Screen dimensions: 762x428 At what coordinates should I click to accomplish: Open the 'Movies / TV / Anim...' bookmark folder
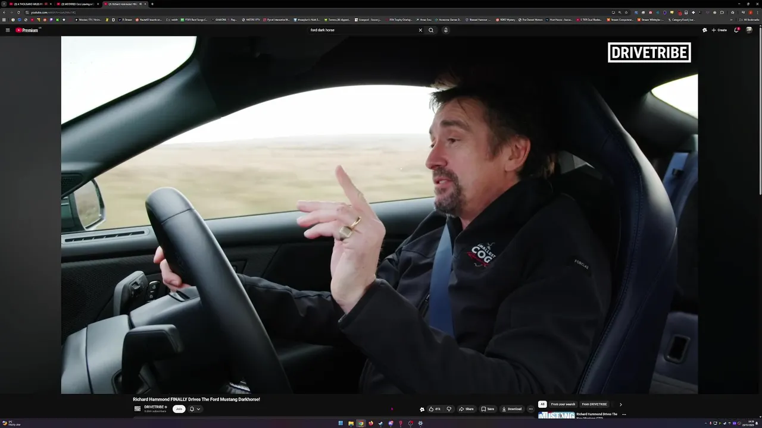pyautogui.click(x=88, y=20)
